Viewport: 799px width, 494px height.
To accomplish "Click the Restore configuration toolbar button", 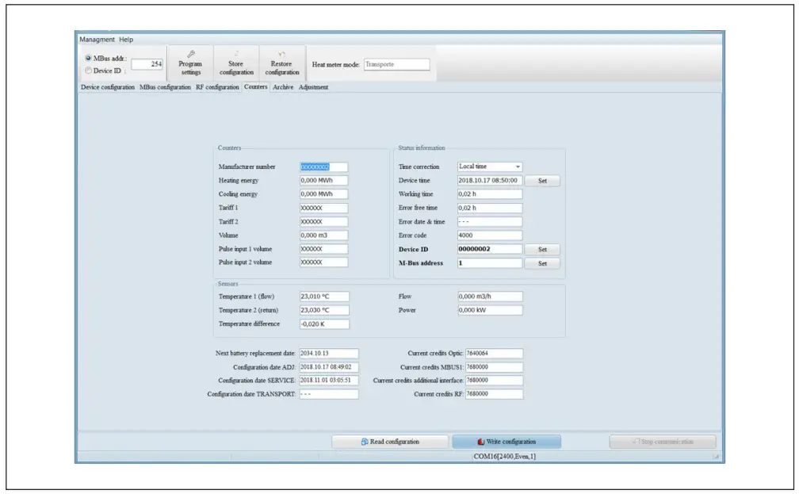I will 282,63.
